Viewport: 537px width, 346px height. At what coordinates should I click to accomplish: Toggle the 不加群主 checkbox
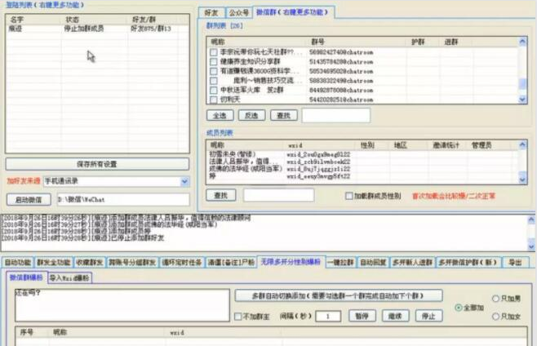238,316
